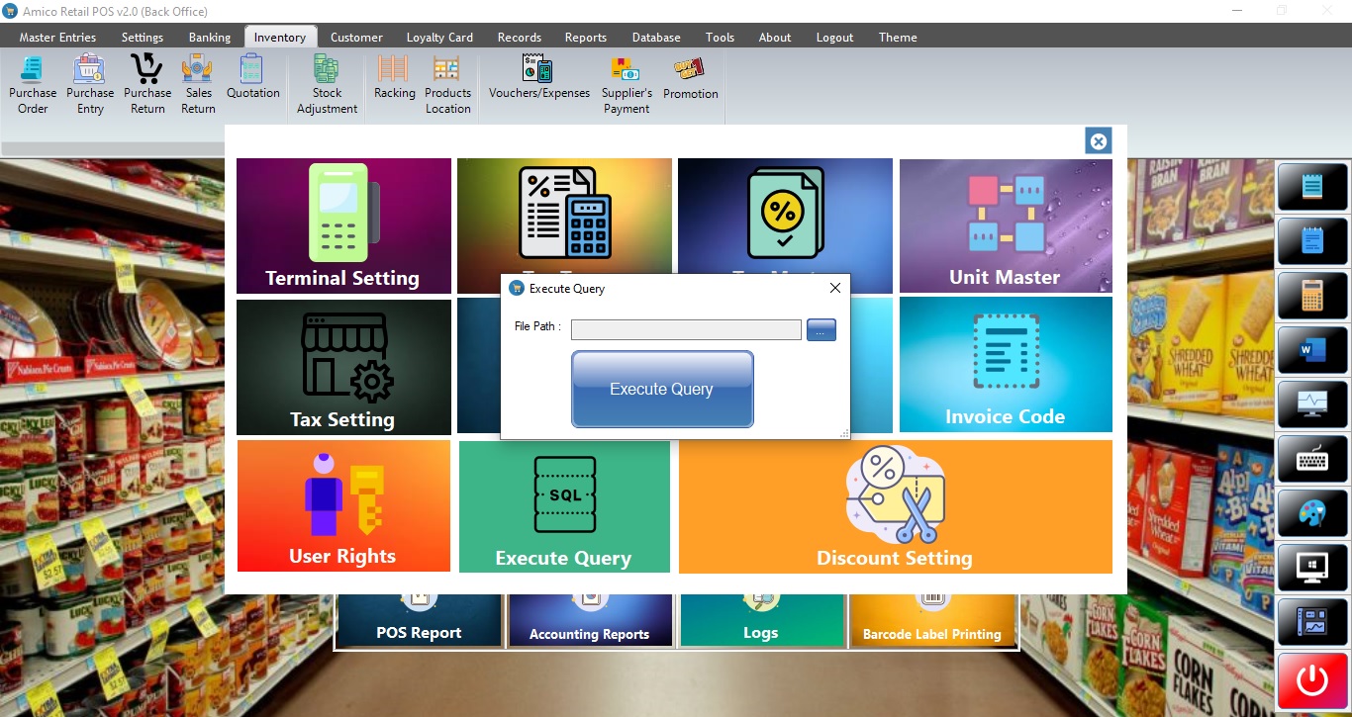Screen dimensions: 1352x717
Task: Open the Supplier's Payment icon
Action: point(627,84)
